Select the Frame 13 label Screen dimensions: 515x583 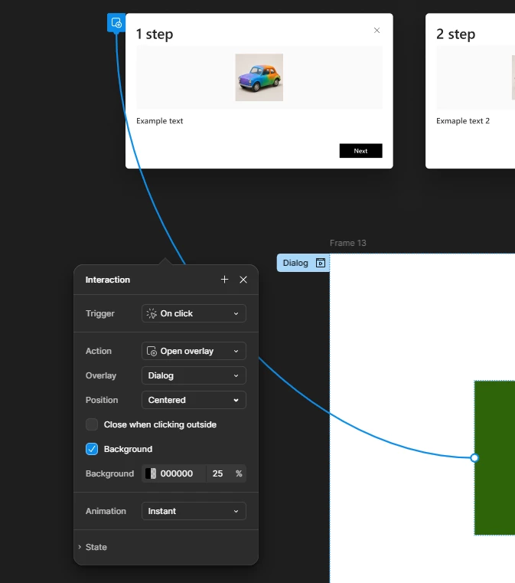click(x=348, y=243)
